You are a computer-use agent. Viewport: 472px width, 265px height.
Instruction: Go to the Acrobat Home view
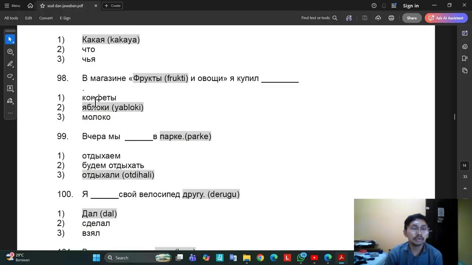[x=30, y=6]
